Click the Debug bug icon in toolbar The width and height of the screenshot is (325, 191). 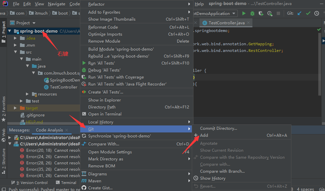point(252,13)
